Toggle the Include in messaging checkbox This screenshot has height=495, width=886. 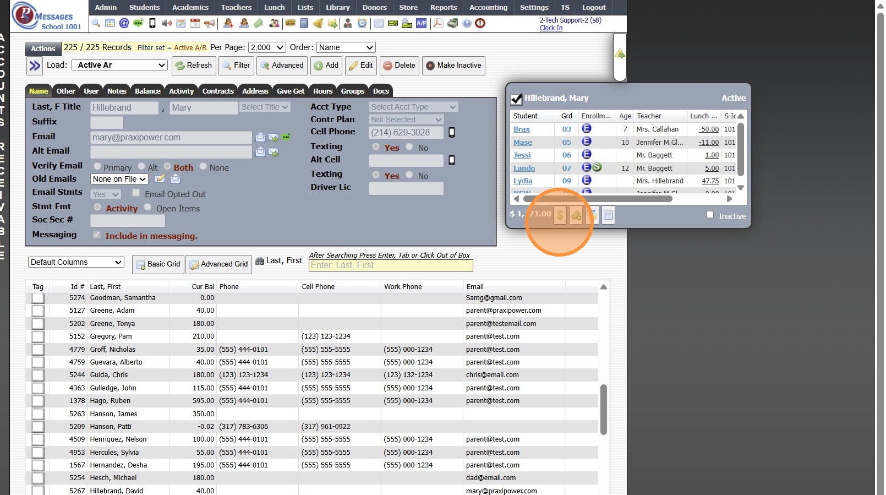(97, 235)
